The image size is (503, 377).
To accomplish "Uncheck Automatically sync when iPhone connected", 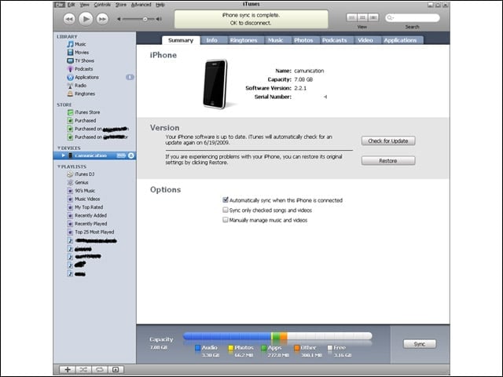I will (226, 200).
